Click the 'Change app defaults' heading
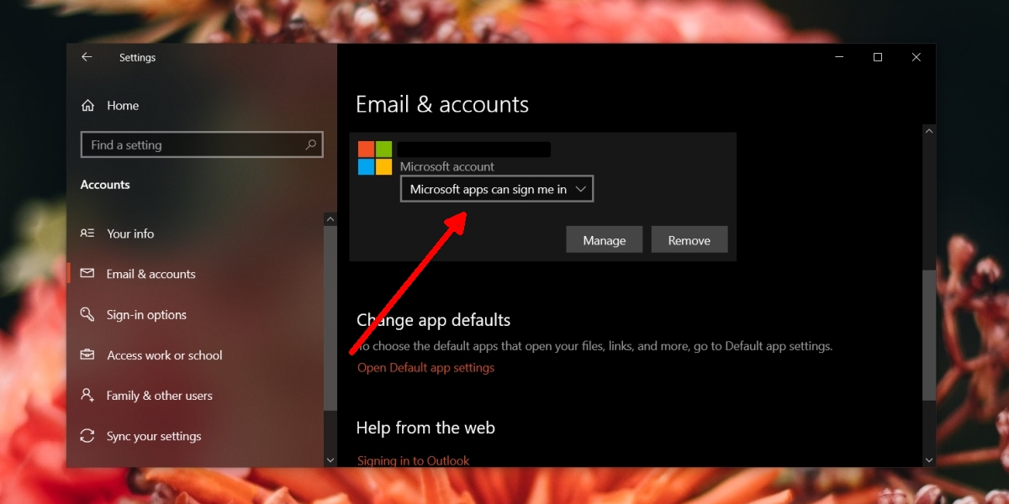Viewport: 1009px width, 504px height. click(x=434, y=320)
